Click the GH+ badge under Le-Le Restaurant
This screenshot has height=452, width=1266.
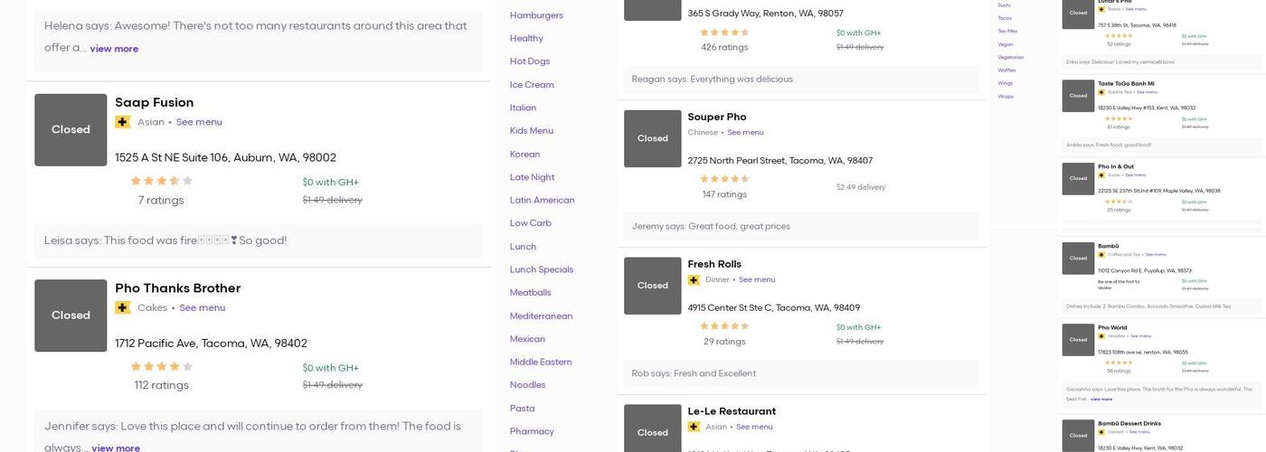[x=694, y=427]
